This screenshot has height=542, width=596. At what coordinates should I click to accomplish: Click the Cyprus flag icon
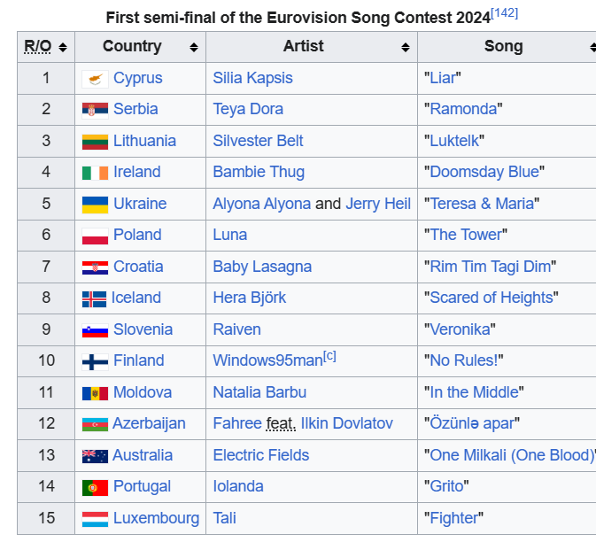[95, 79]
